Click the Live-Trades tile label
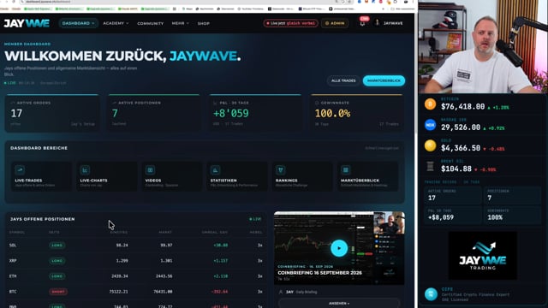This screenshot has height=308, width=548. [x=28, y=181]
